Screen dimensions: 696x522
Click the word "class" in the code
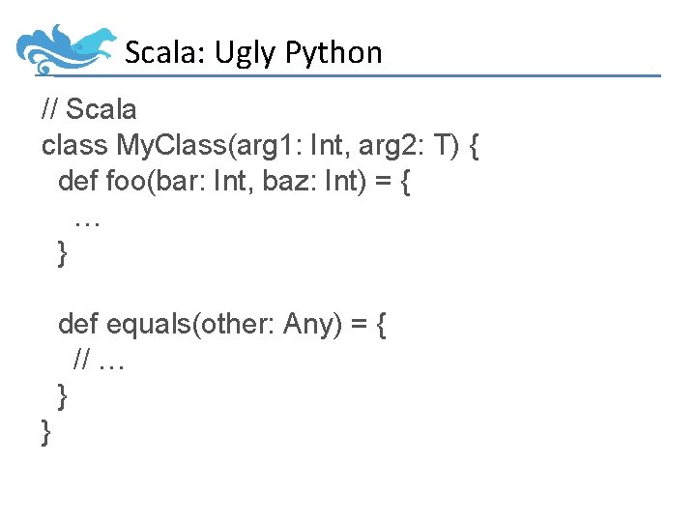click(74, 145)
